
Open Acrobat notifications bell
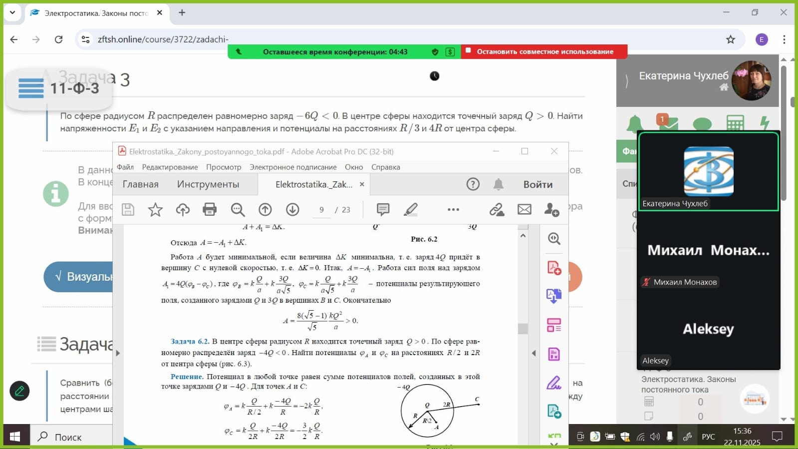[498, 184]
